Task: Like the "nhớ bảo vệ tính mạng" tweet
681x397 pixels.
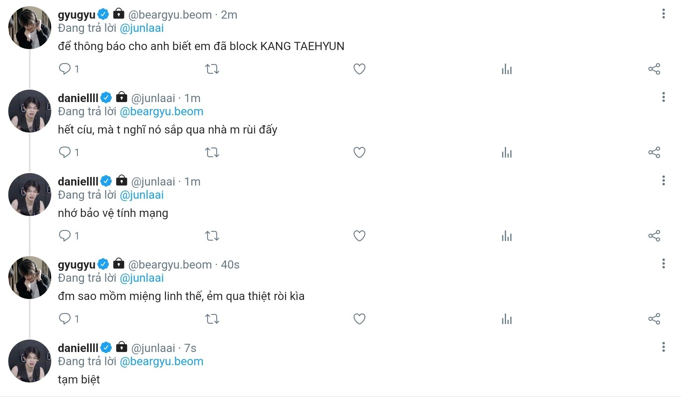Action: tap(359, 236)
